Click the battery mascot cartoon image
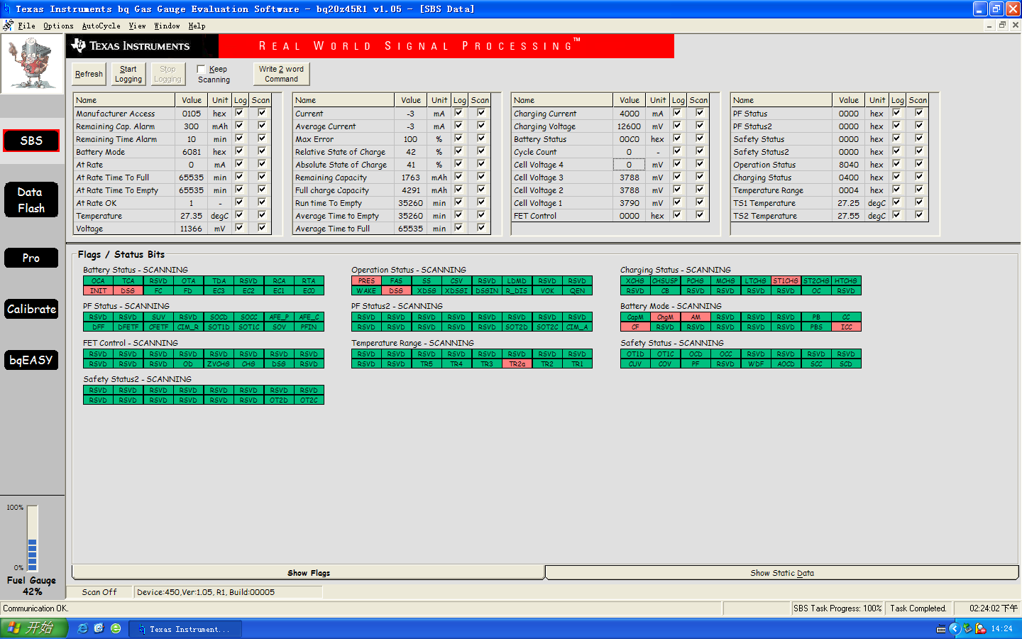This screenshot has width=1022, height=639. pos(32,63)
